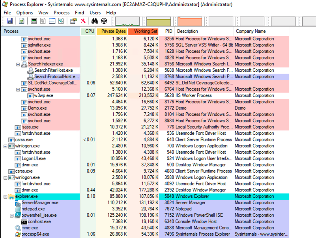Open the Users menu
Screen dimensions: 316x238
point(95,13)
